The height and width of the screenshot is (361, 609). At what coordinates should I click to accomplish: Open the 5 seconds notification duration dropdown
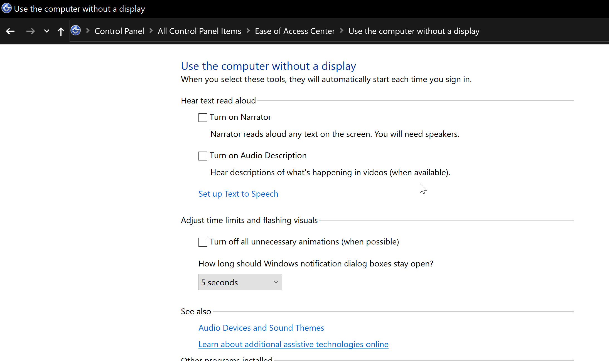(240, 282)
